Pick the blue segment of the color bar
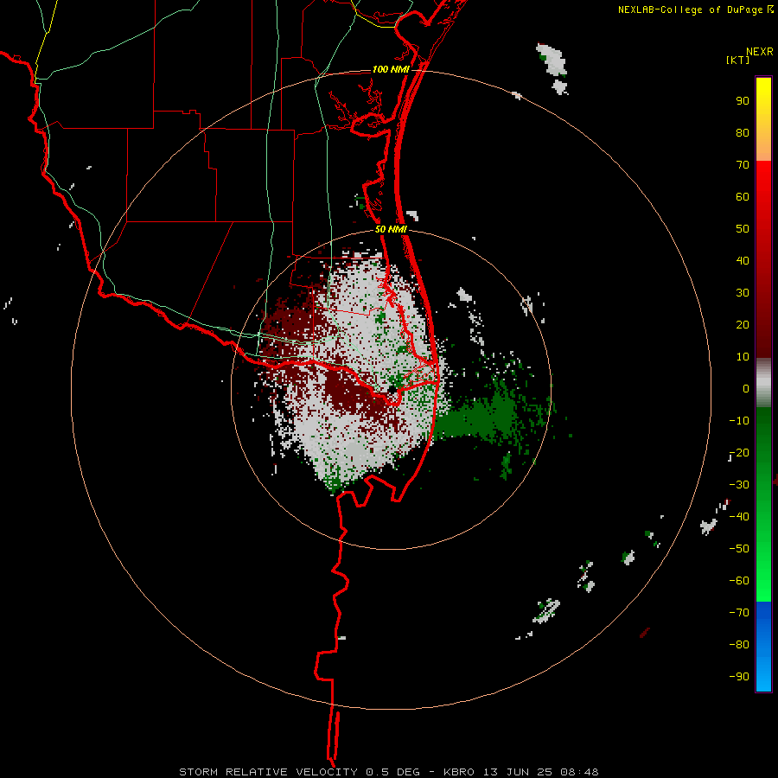 click(x=763, y=647)
